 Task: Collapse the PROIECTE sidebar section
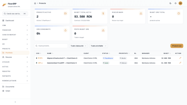(15, 49)
